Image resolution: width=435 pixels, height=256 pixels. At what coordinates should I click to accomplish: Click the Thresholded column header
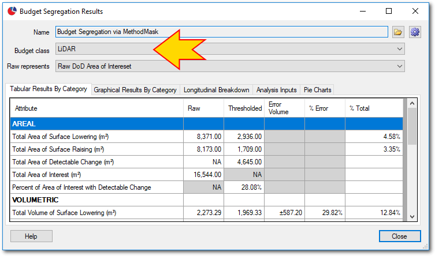(244, 108)
